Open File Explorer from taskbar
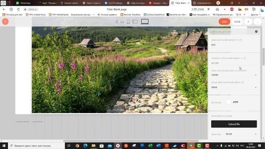This screenshot has height=149, width=265. [94, 146]
